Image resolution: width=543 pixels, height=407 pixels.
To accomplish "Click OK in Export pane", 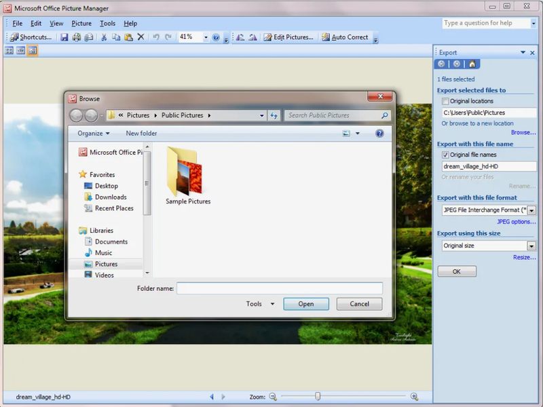I will point(457,272).
